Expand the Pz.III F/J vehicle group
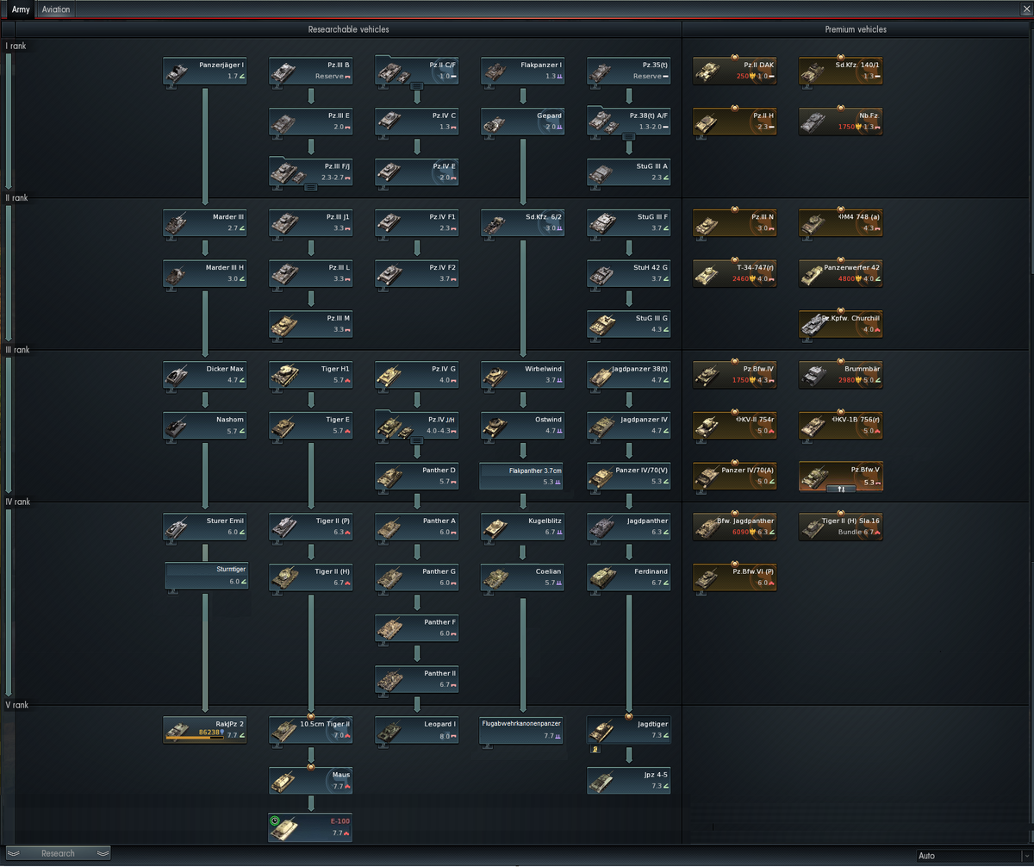 (x=311, y=186)
